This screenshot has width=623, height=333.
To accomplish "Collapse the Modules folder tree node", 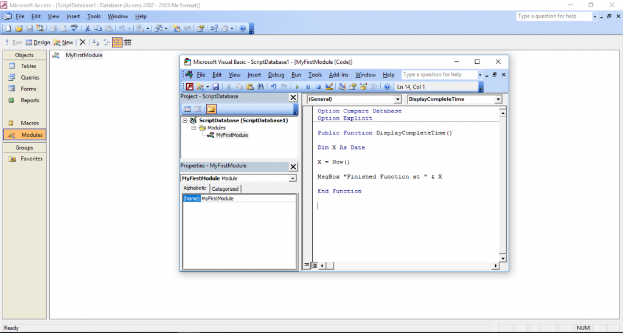I will (x=193, y=128).
